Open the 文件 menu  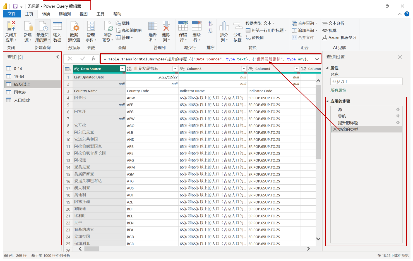tap(12, 14)
